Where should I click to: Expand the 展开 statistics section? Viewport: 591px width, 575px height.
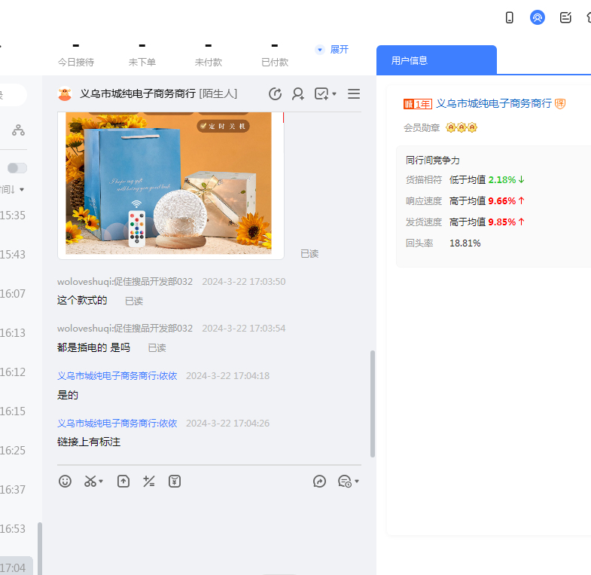(332, 49)
